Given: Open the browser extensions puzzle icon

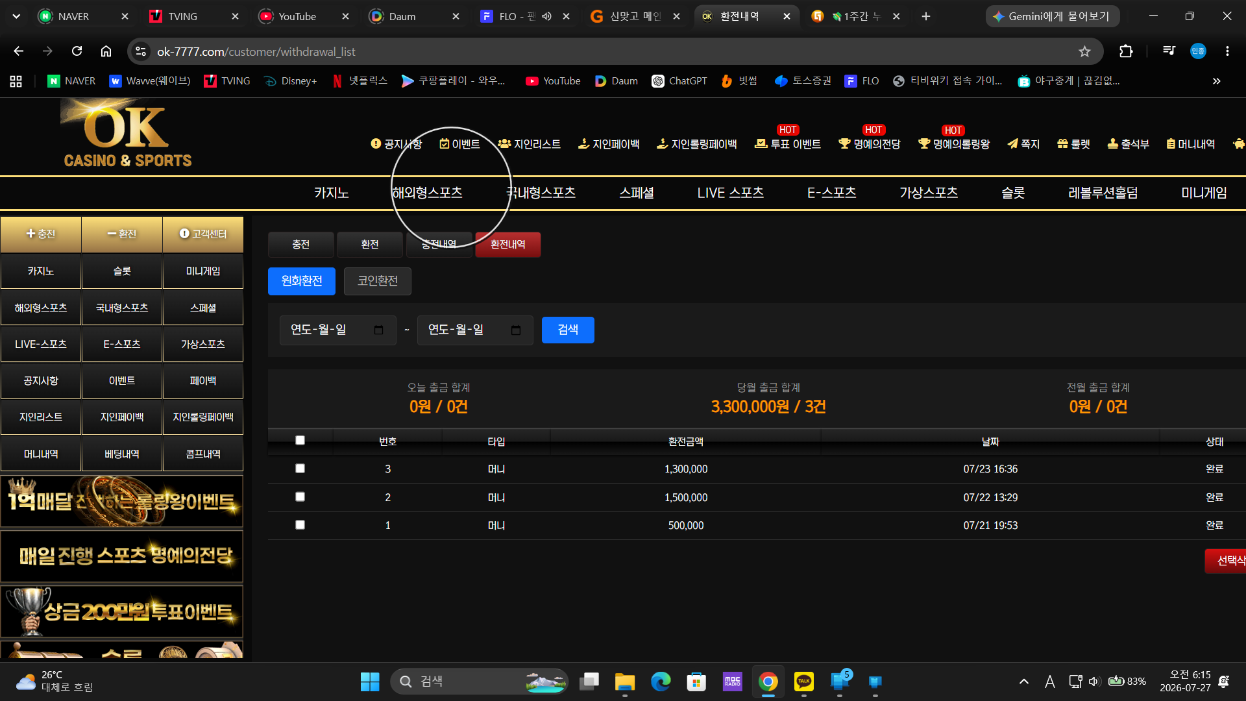Looking at the screenshot, I should click(1126, 51).
